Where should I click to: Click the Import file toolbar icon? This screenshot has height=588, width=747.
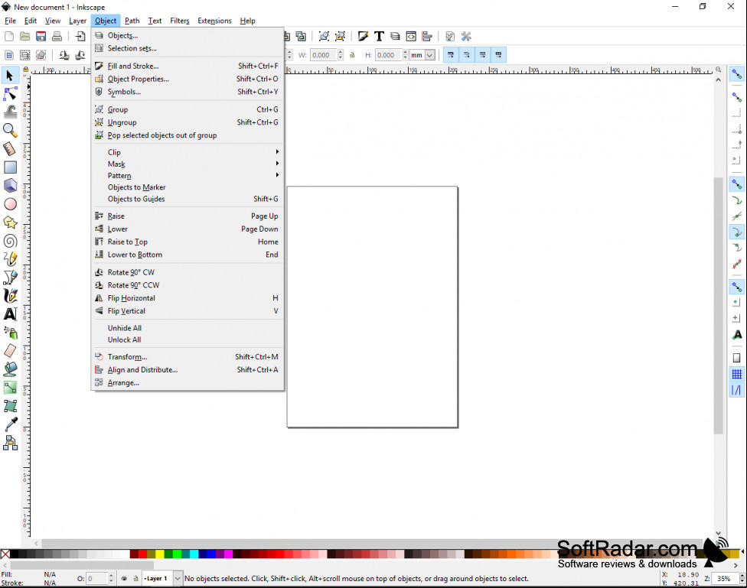(80, 36)
